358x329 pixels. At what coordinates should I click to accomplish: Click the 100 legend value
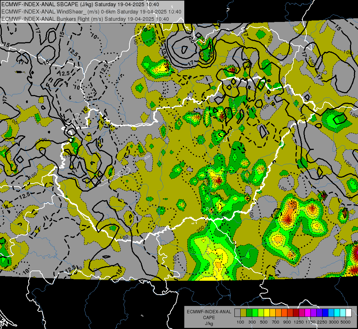click(240, 322)
